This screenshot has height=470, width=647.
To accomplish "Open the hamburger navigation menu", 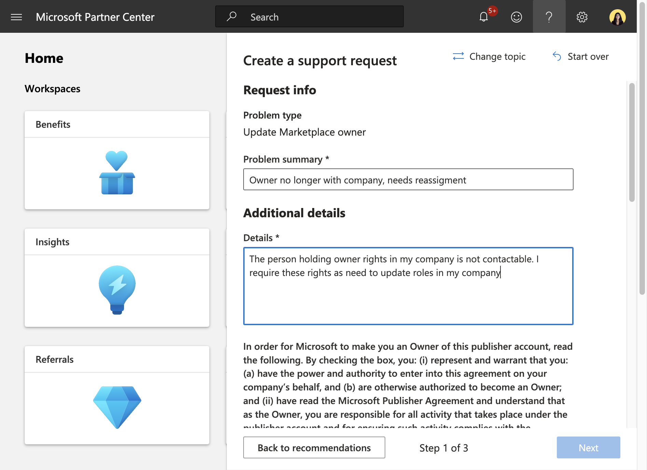I will [16, 17].
